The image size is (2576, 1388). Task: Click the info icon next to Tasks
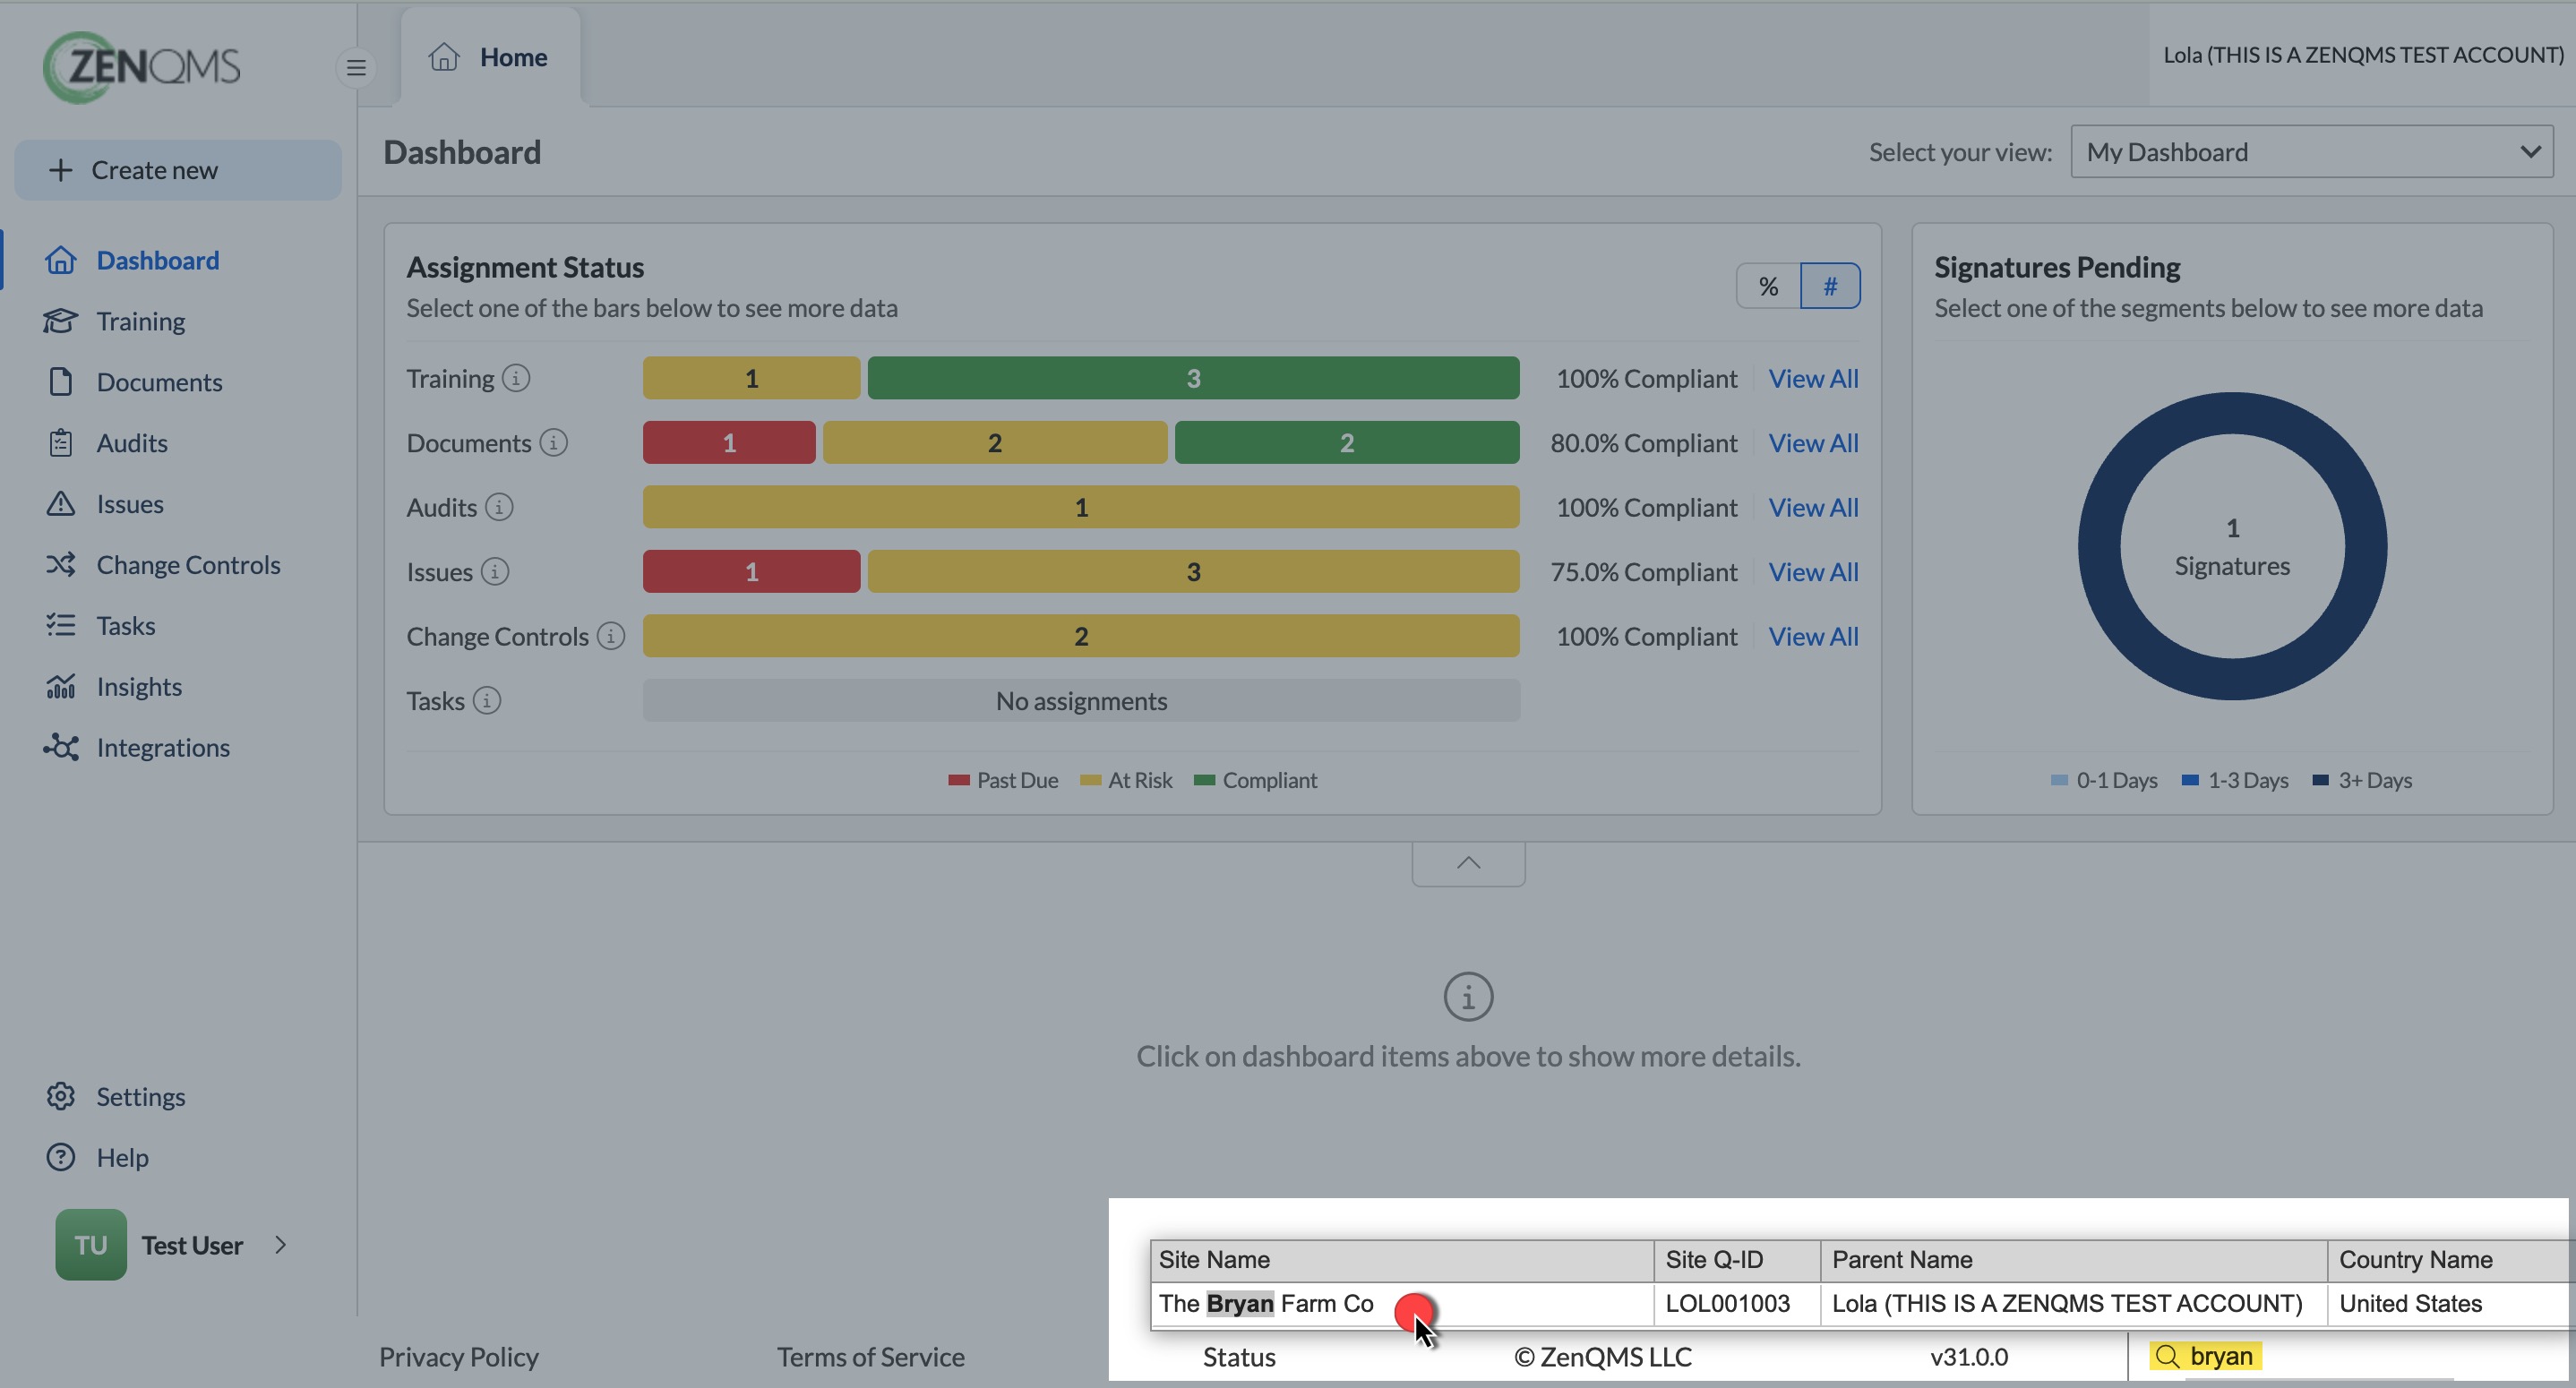(487, 701)
